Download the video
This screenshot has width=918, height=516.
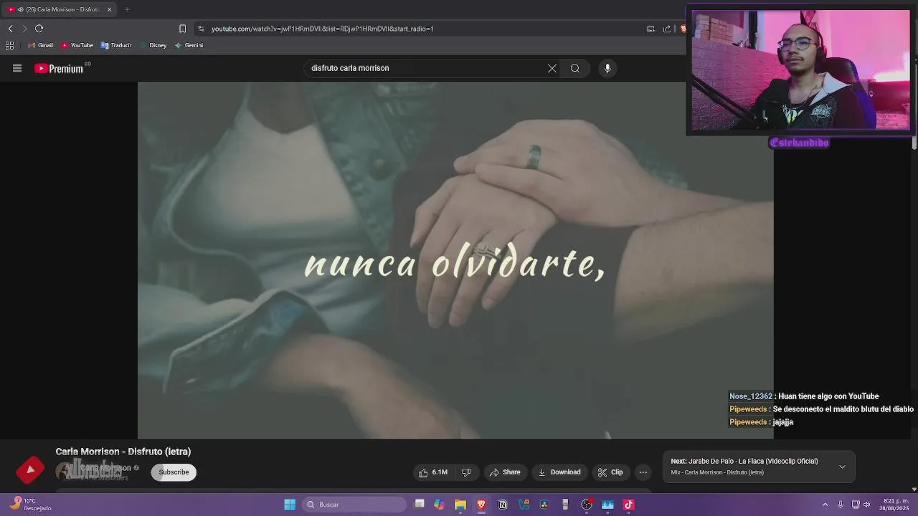[x=559, y=472]
